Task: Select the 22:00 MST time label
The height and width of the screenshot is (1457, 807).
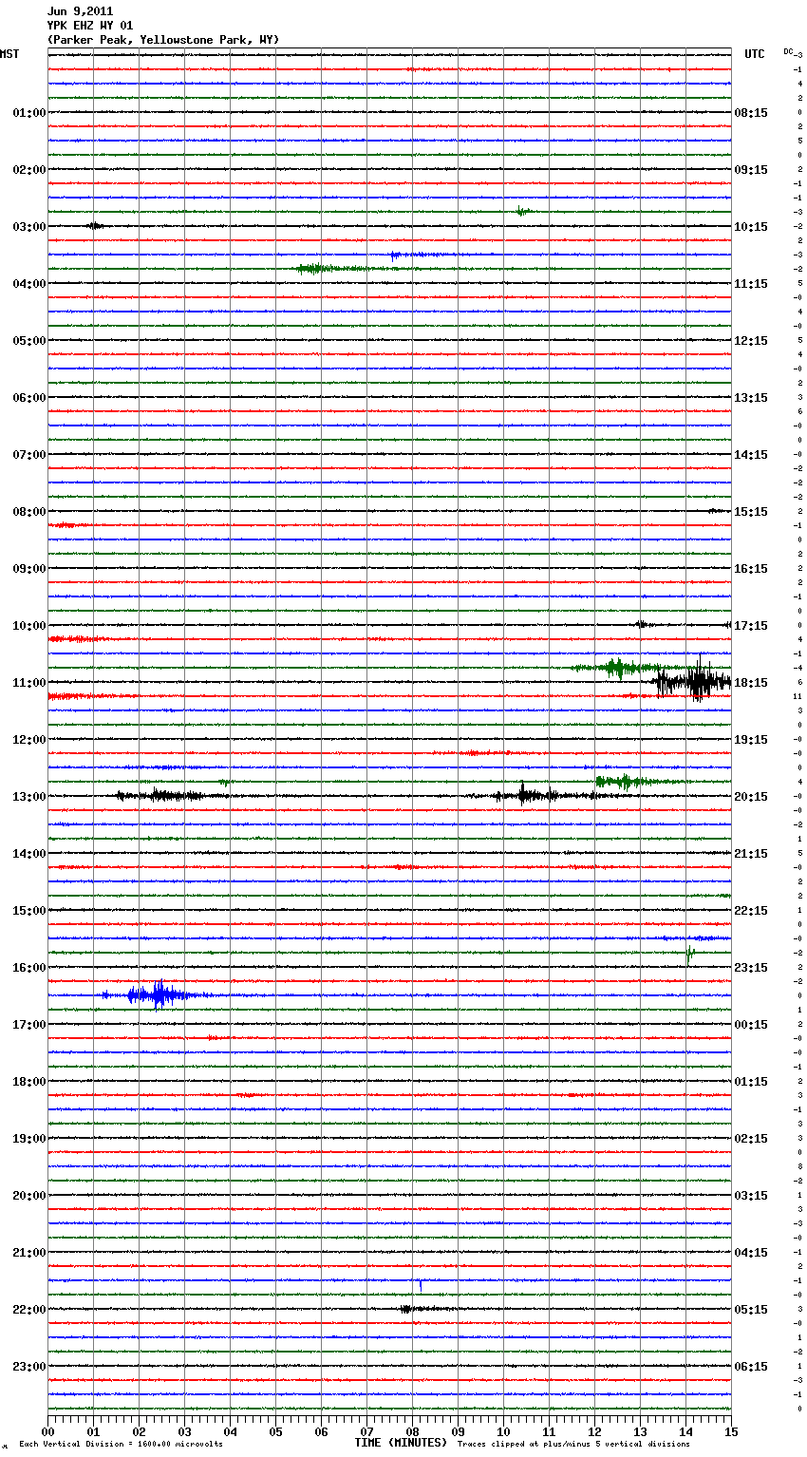Action: [x=29, y=1310]
